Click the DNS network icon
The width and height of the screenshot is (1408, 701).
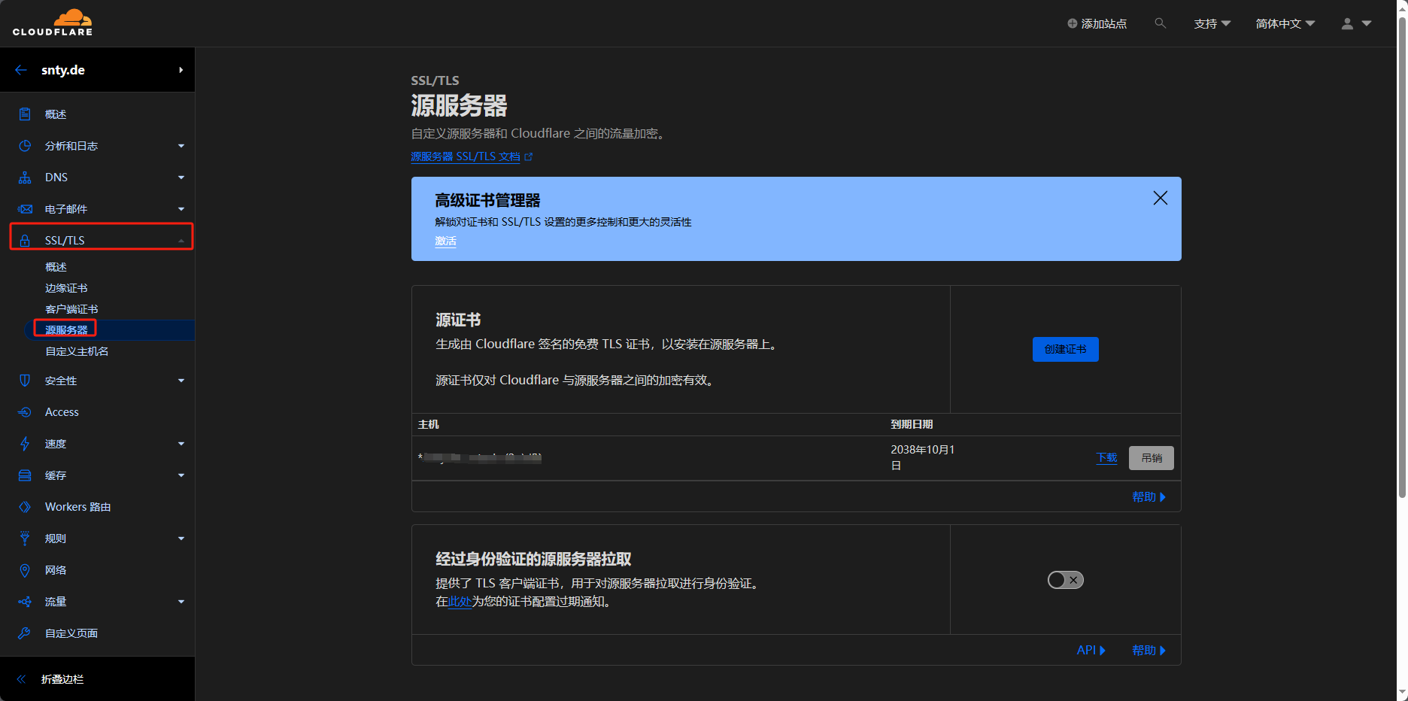pos(25,178)
